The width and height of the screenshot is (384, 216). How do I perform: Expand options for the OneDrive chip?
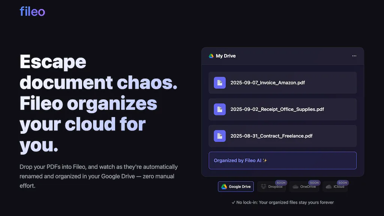point(304,186)
